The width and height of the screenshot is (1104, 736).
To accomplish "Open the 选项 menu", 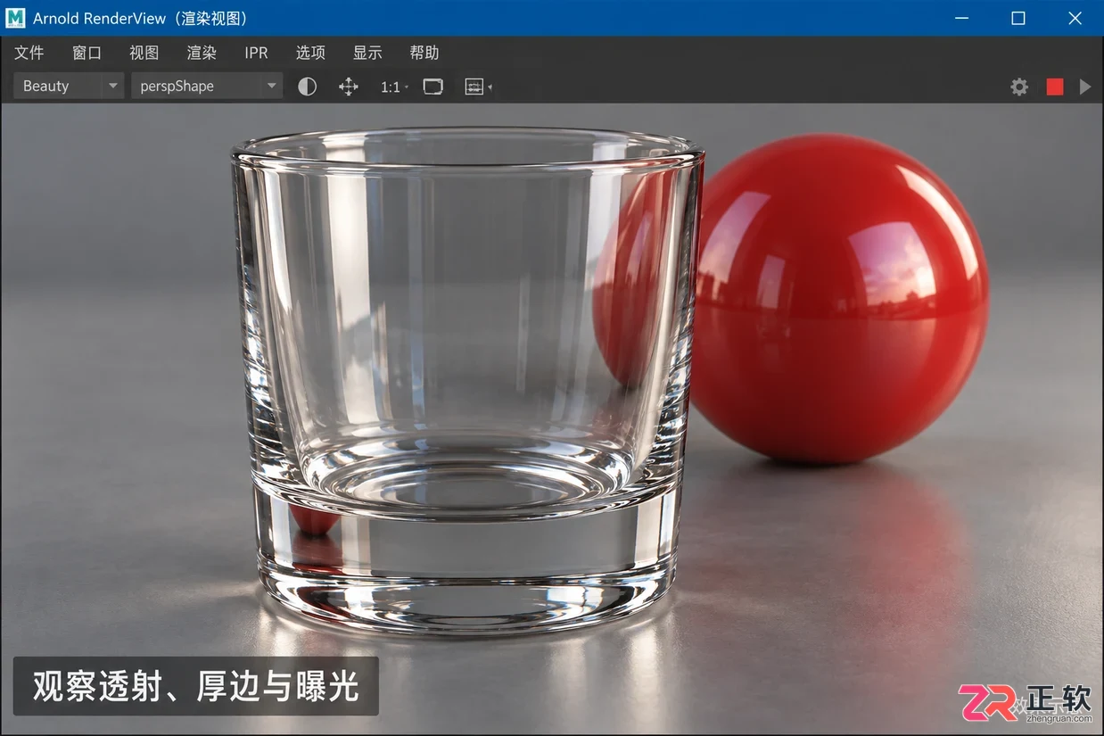I will tap(310, 53).
